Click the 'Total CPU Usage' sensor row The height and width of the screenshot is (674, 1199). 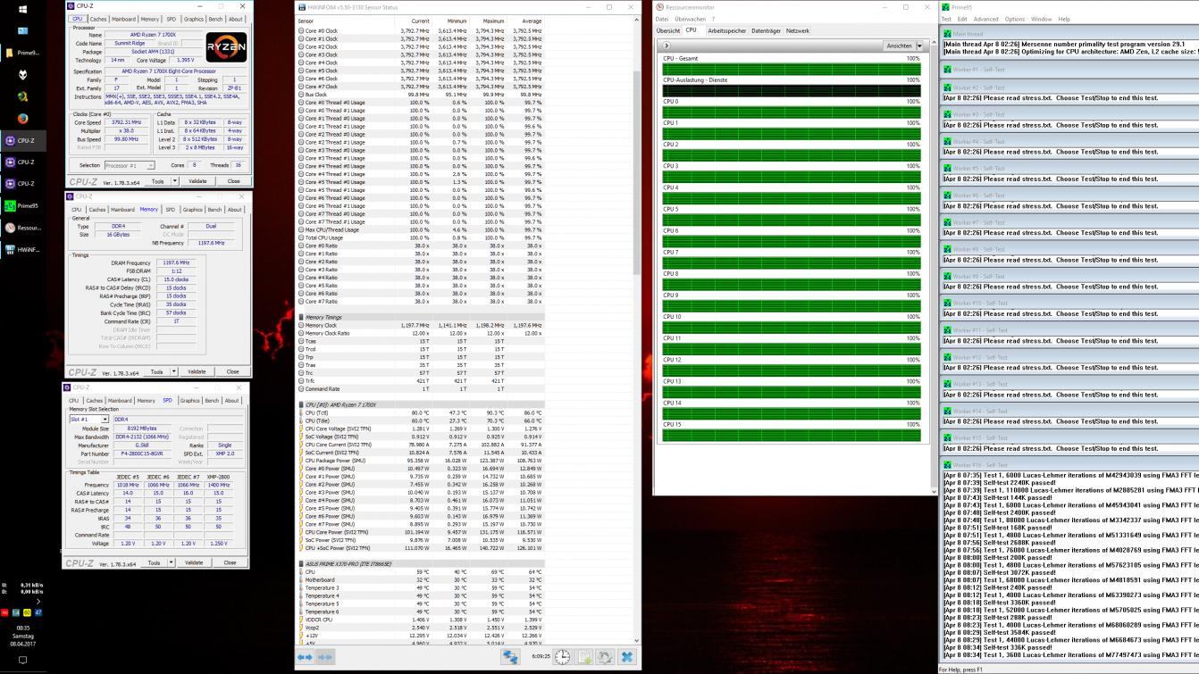tap(421, 237)
